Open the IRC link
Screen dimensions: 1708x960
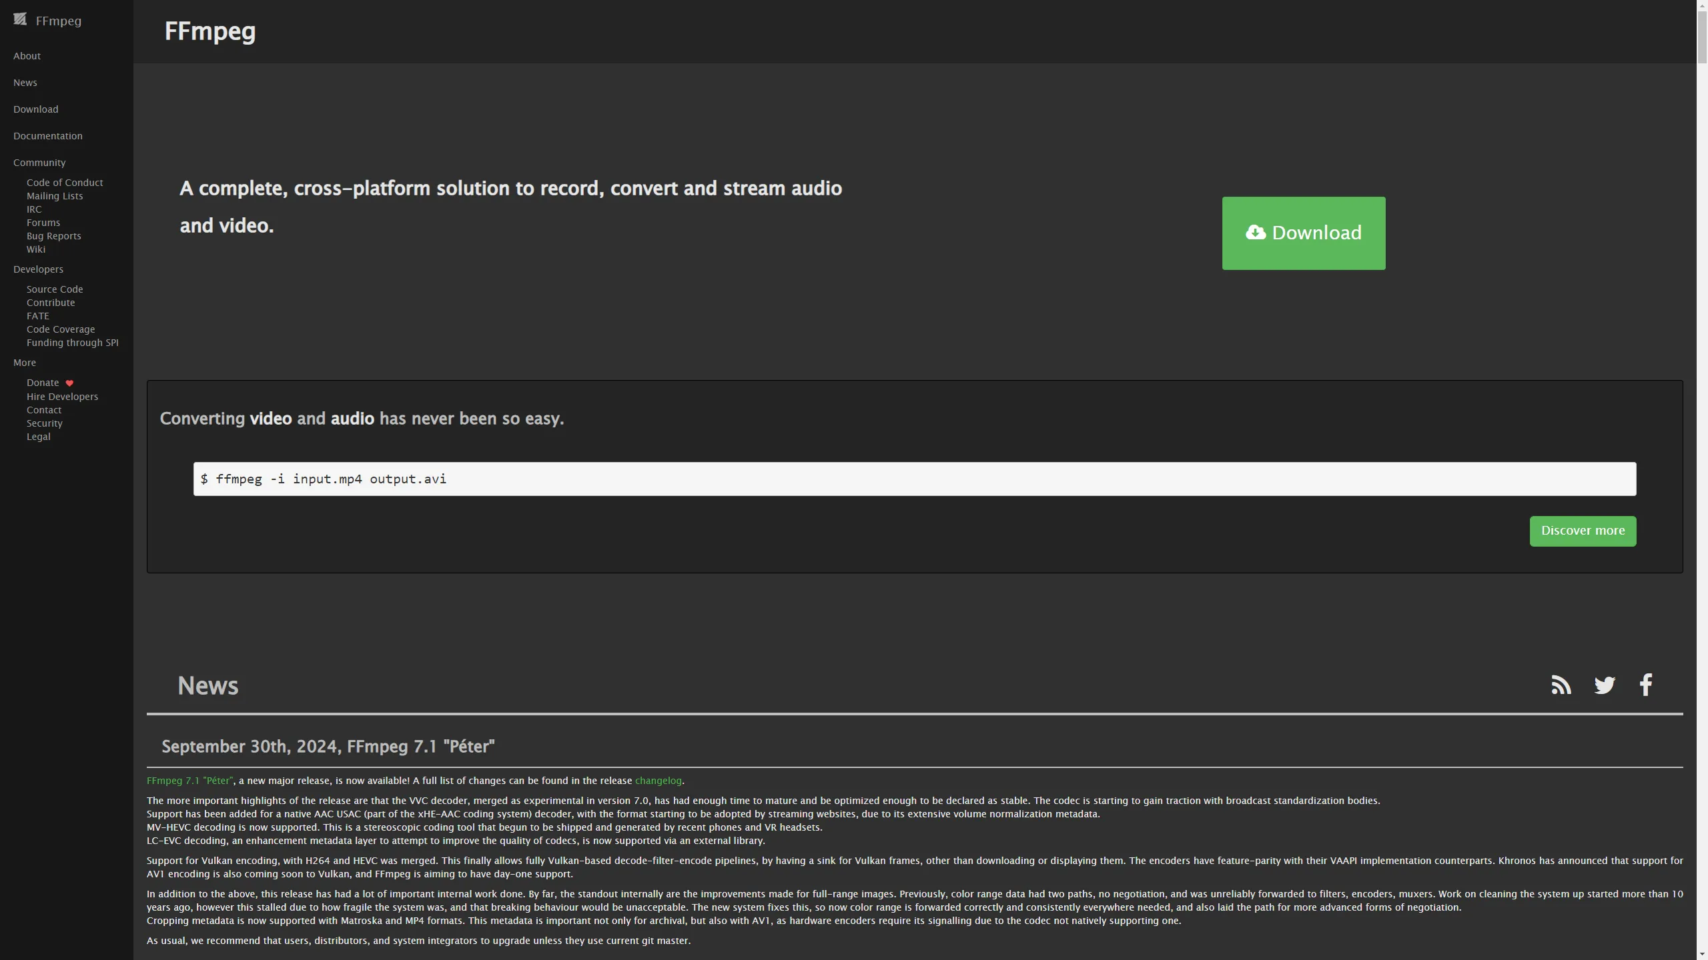pyautogui.click(x=34, y=209)
